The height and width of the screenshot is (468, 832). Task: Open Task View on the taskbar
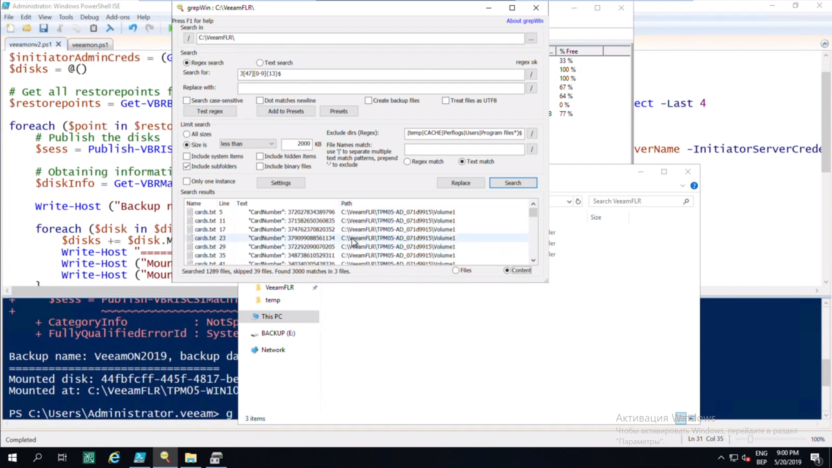coord(62,458)
